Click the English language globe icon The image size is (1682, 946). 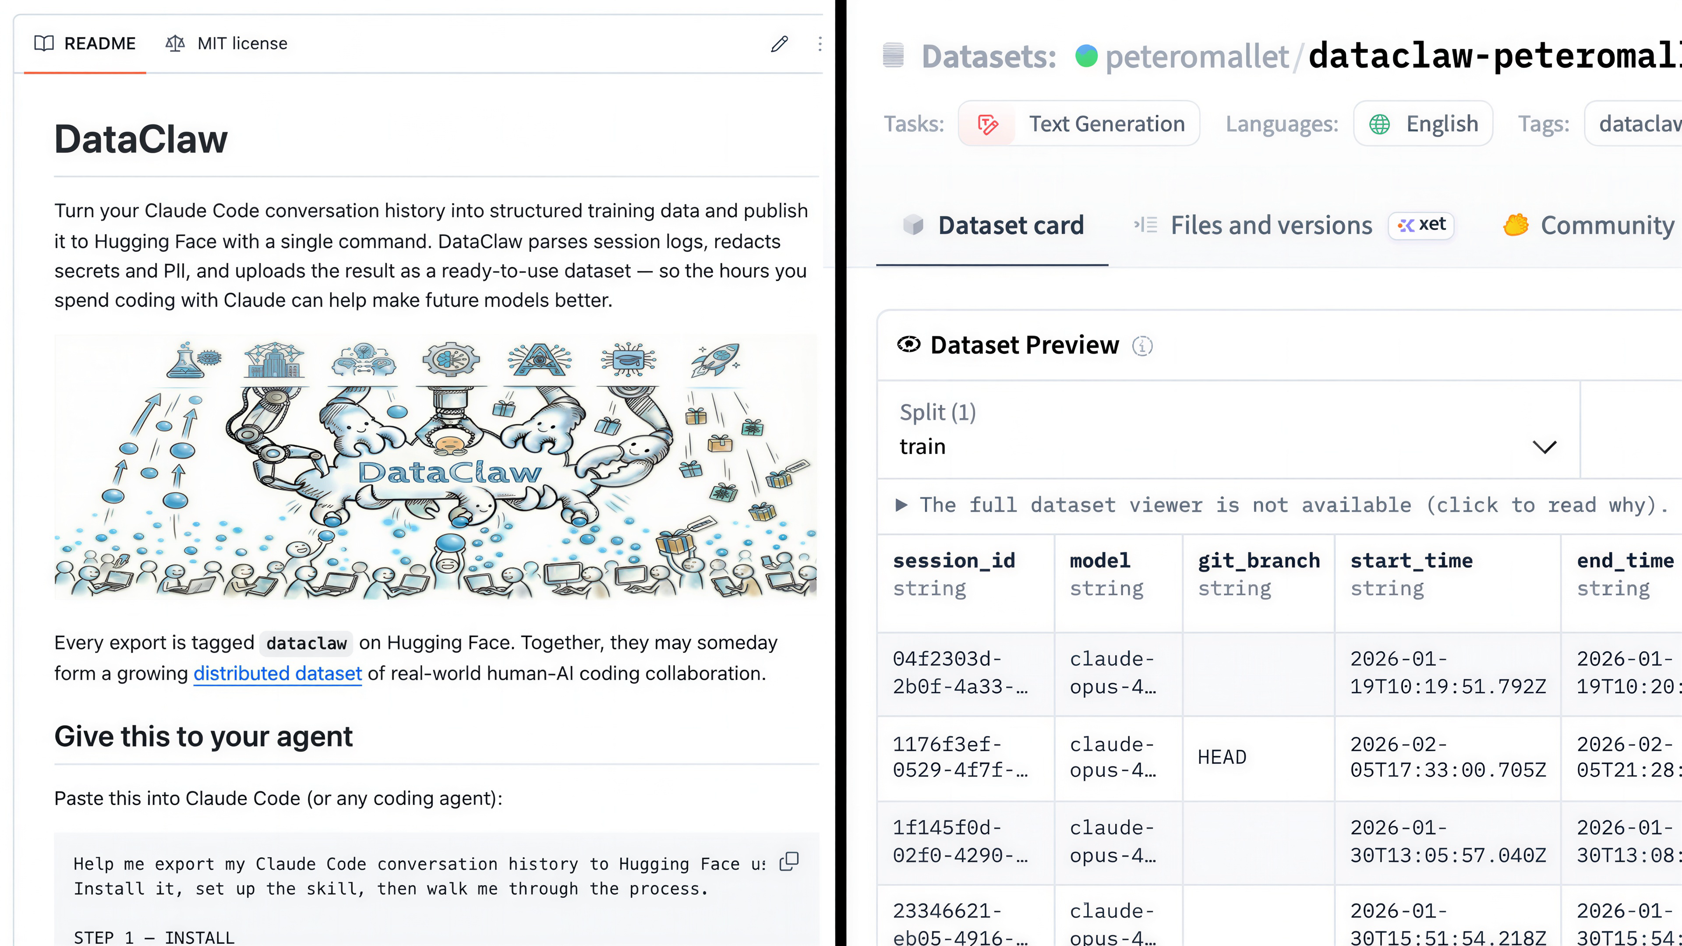point(1380,124)
